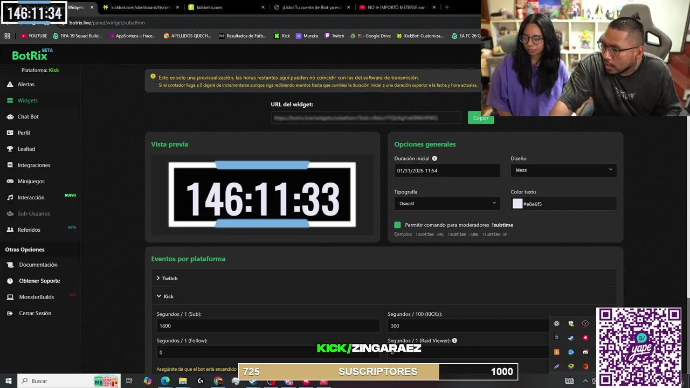Open the Discord tray icon
Image resolution: width=690 pixels, height=388 pixels.
585,352
